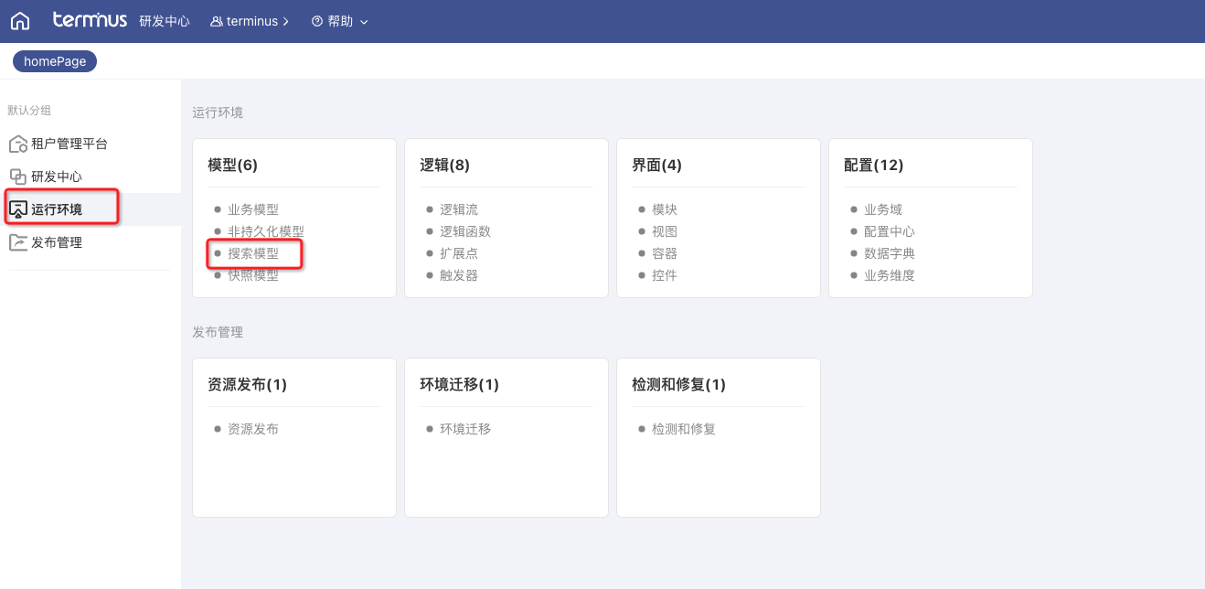Click the 触发器 link
Screen dimensions: 1205x589
tap(459, 275)
